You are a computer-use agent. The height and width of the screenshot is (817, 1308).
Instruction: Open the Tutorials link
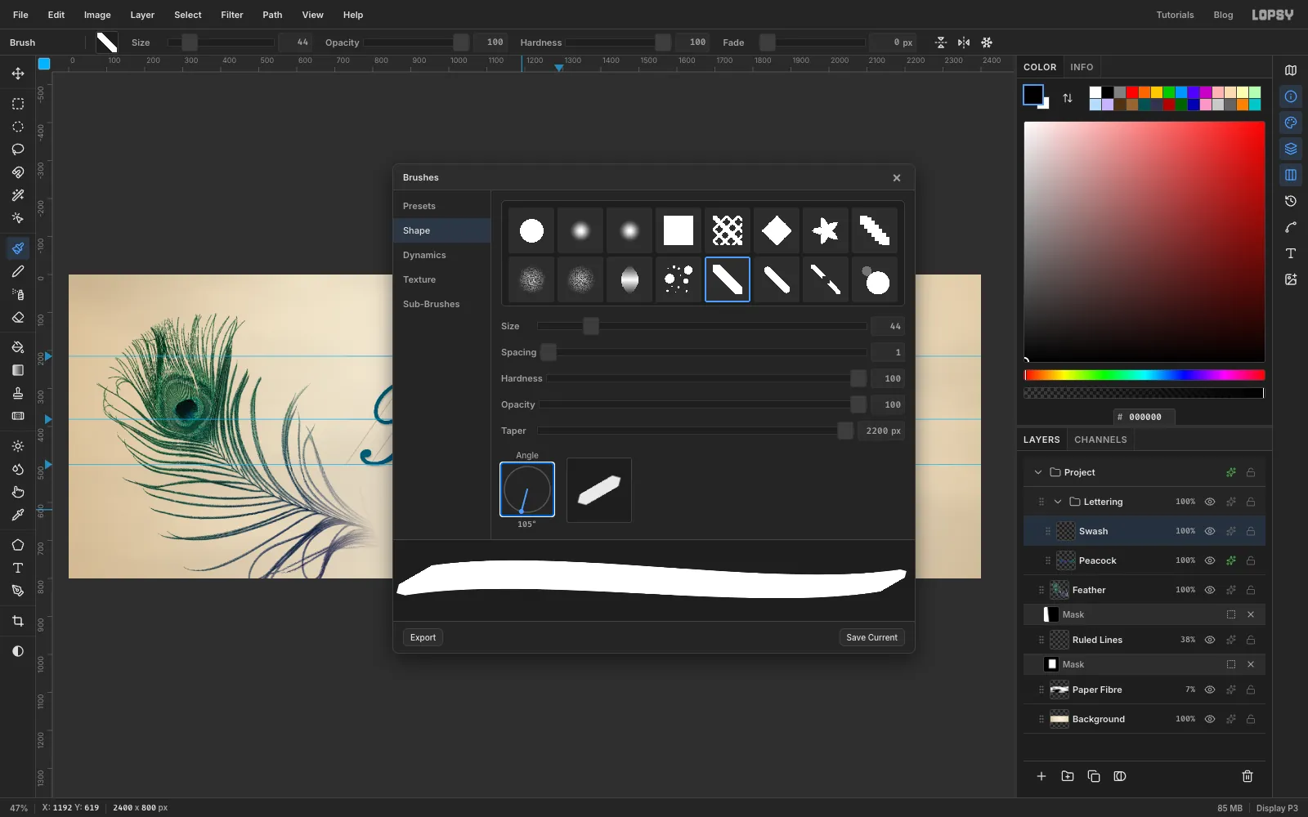tap(1175, 15)
